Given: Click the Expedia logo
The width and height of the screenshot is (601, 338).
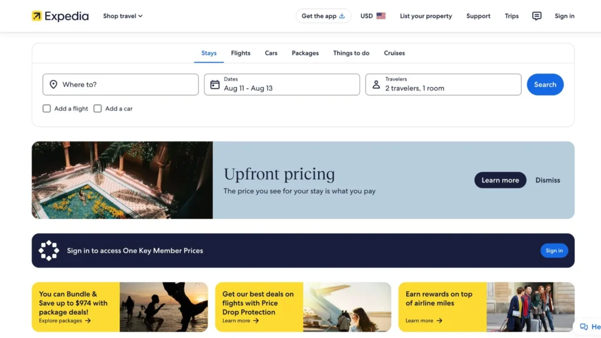Looking at the screenshot, I should [x=60, y=16].
